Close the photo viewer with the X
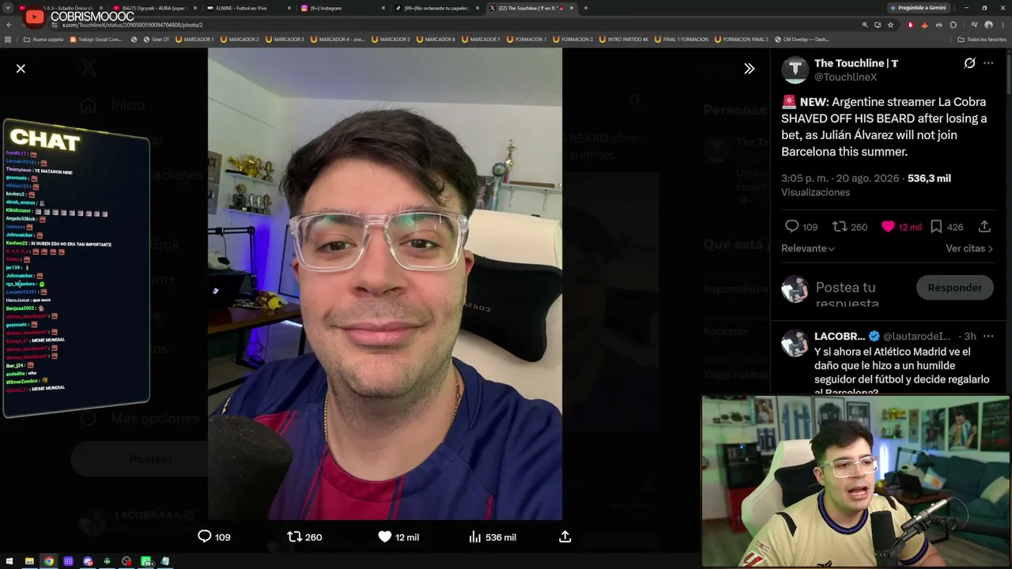This screenshot has height=569, width=1012. tap(21, 69)
